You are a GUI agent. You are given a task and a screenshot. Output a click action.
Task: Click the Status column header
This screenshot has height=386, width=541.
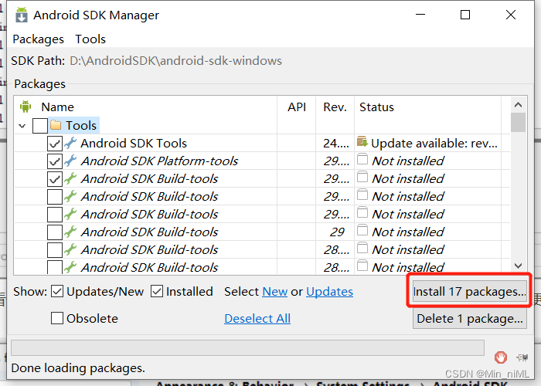tap(376, 107)
